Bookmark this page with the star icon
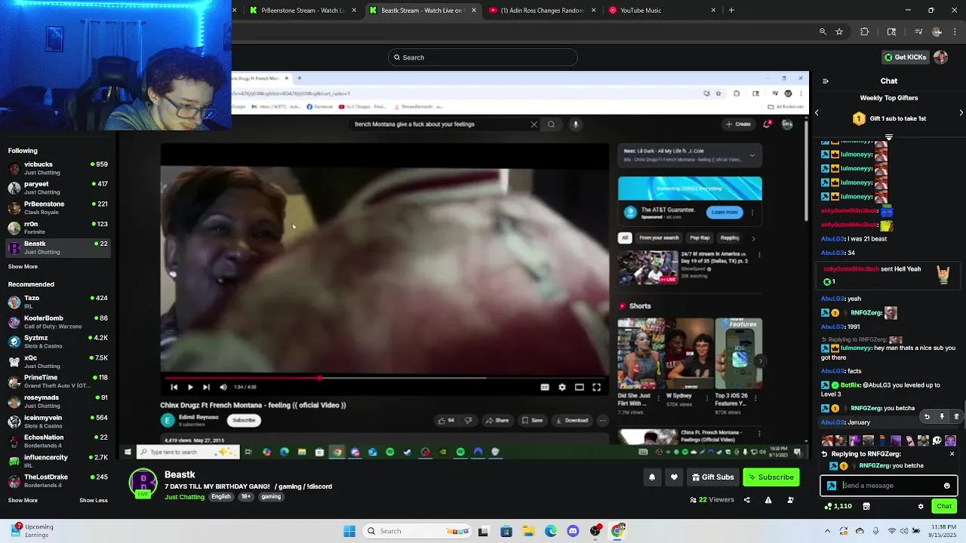Viewport: 966px width, 543px height. pos(839,32)
